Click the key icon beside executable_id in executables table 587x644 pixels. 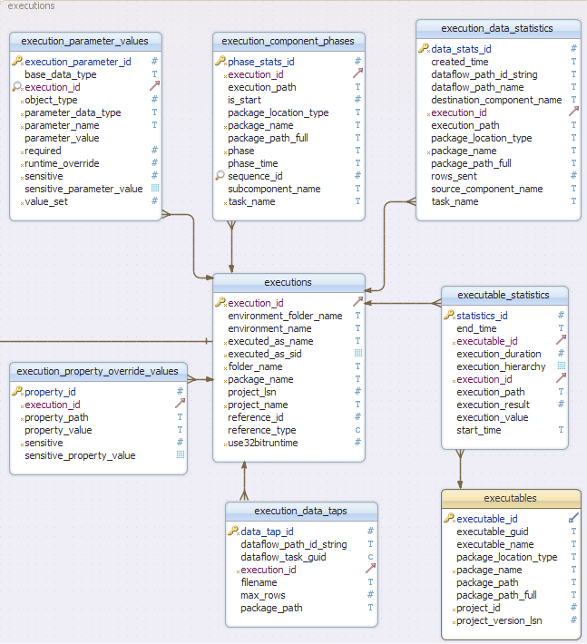449,519
